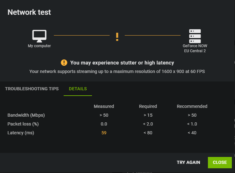Switch to the Troubleshooting Tips tab
The image size is (235, 173).
pos(32,89)
